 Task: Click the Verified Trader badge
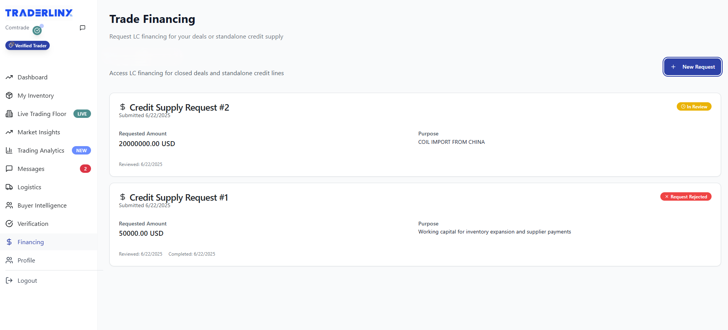(28, 45)
